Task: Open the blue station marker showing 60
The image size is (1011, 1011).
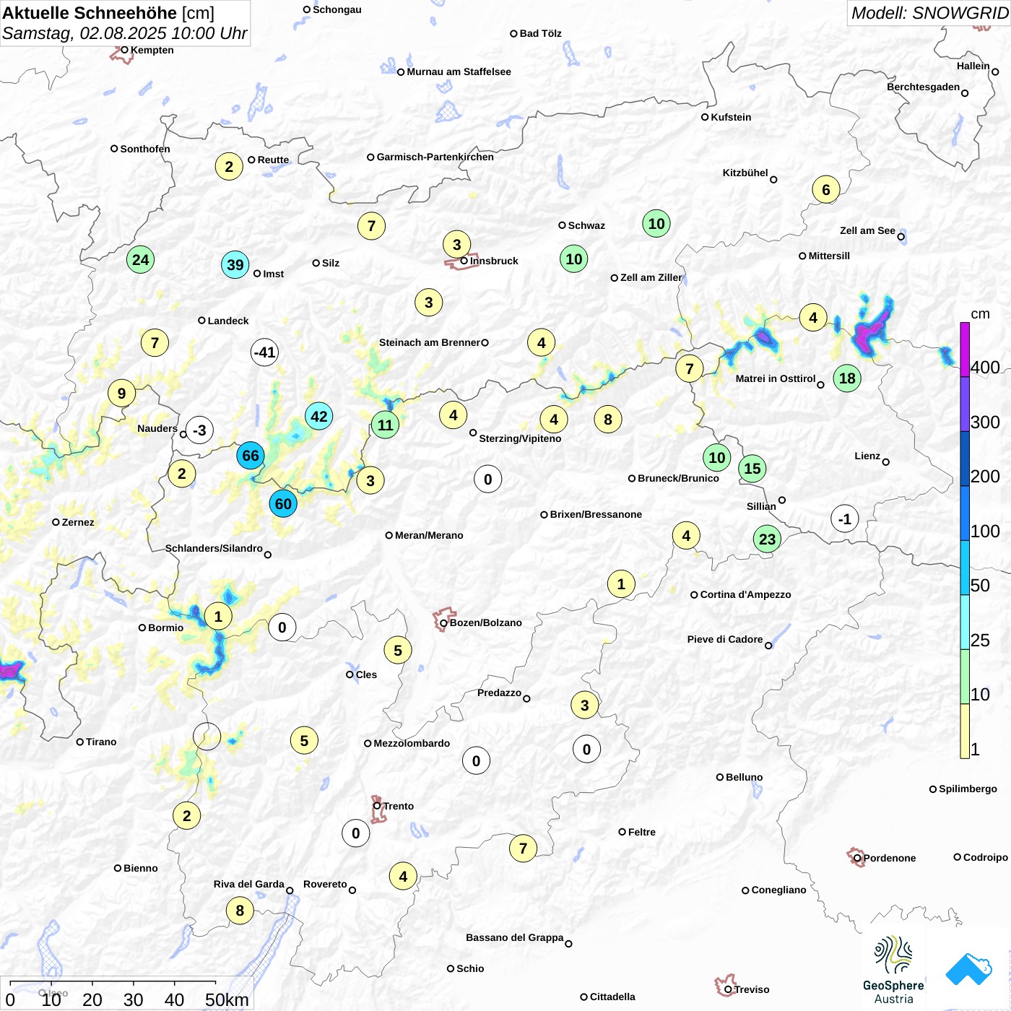Action: pyautogui.click(x=283, y=504)
